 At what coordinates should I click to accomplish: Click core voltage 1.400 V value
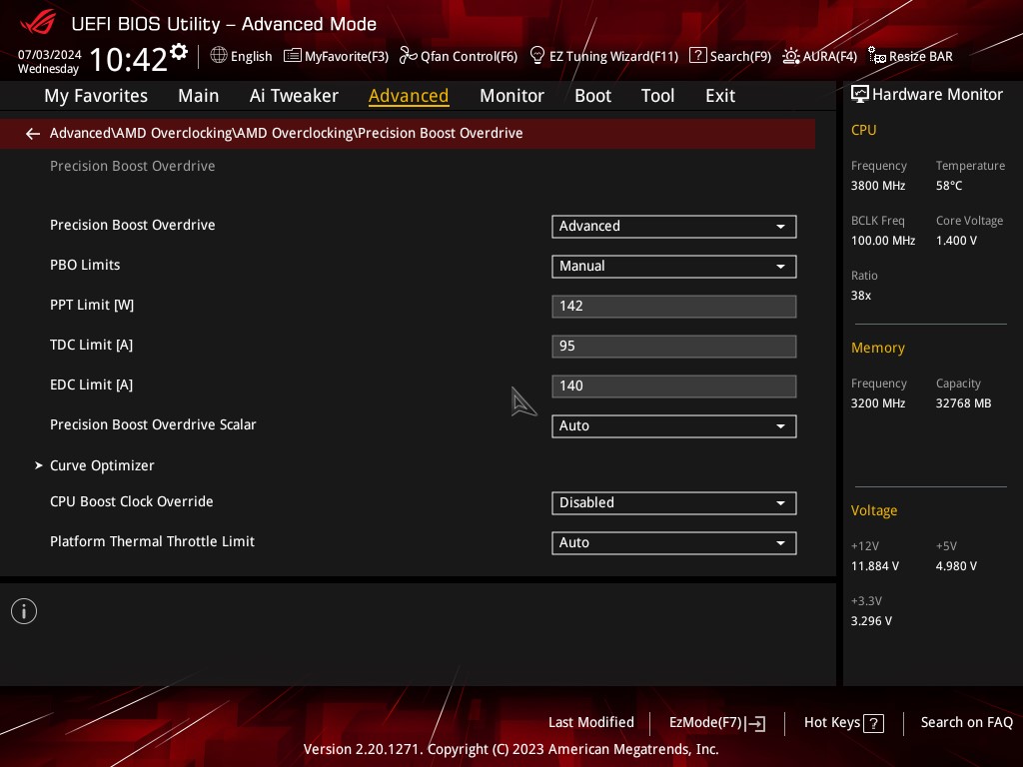pos(956,241)
